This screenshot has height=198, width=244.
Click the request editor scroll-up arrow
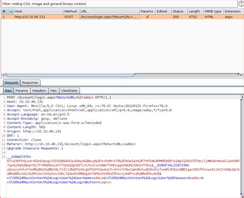tap(242, 97)
